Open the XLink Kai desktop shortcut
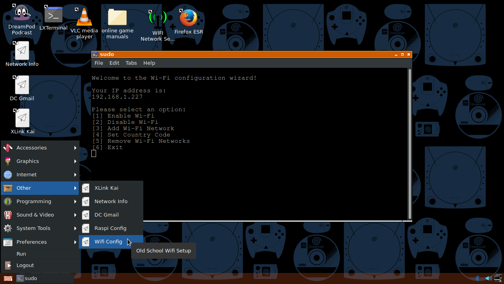The height and width of the screenshot is (284, 504). coord(22,121)
